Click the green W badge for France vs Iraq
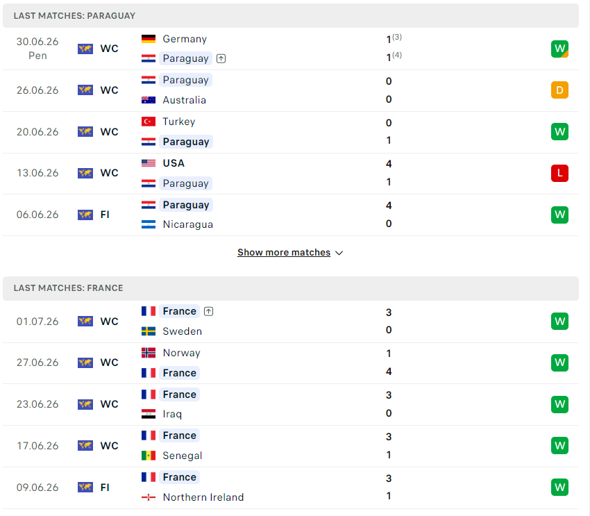 (559, 405)
